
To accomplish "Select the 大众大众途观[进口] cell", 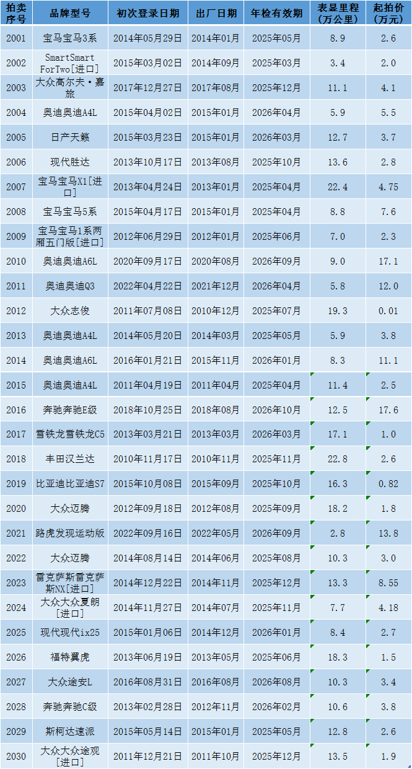I will point(70,756).
